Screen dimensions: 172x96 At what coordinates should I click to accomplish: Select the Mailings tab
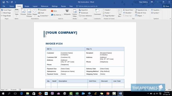(x=55, y=6)
